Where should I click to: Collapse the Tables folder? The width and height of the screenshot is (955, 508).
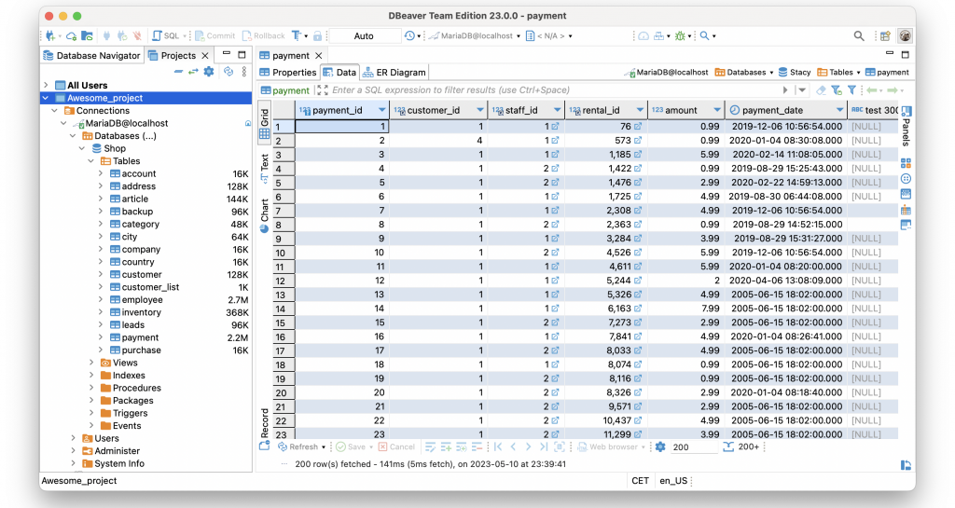click(91, 161)
